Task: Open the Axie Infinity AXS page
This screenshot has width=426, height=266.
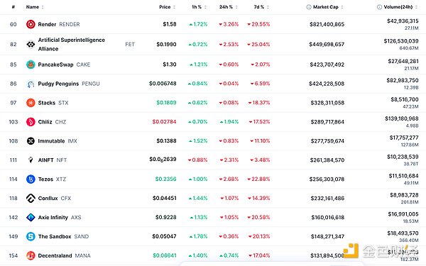Action: 60,218
